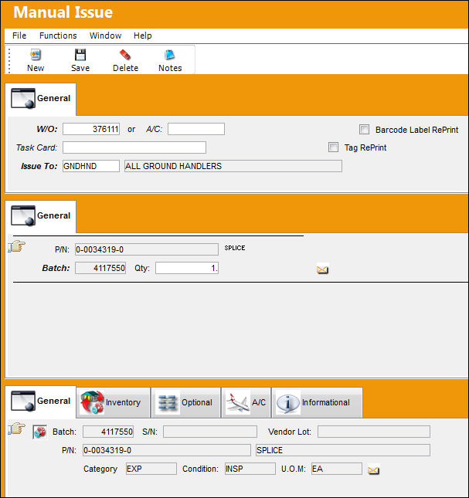Click the small SPLICE label beside P/N
This screenshot has height=498, width=469.
click(235, 248)
